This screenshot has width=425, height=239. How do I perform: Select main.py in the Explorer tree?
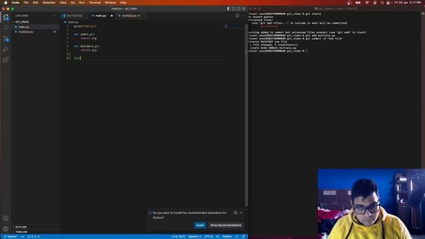(x=24, y=27)
